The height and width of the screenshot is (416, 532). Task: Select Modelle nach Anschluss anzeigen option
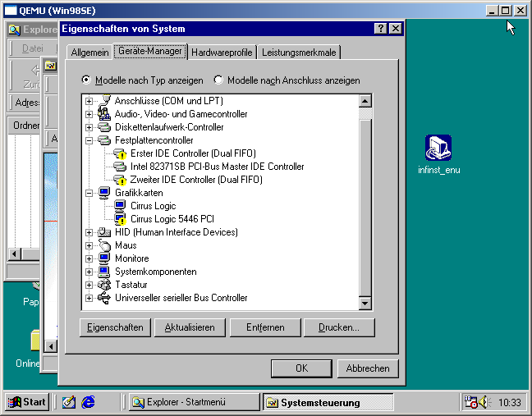[218, 80]
